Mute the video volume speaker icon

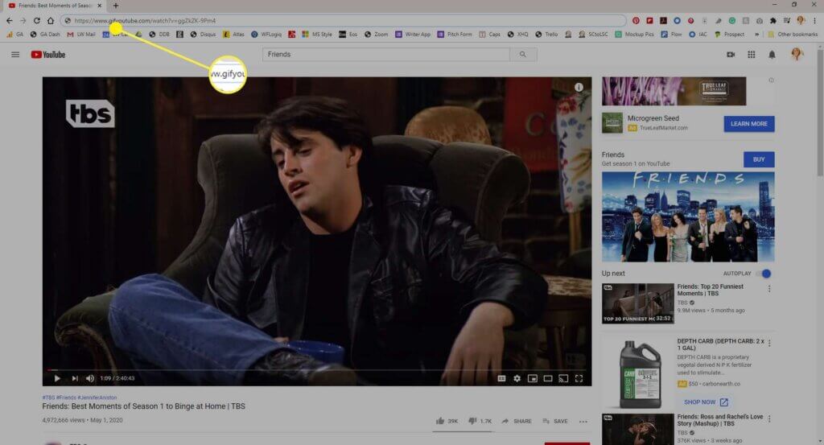click(90, 378)
